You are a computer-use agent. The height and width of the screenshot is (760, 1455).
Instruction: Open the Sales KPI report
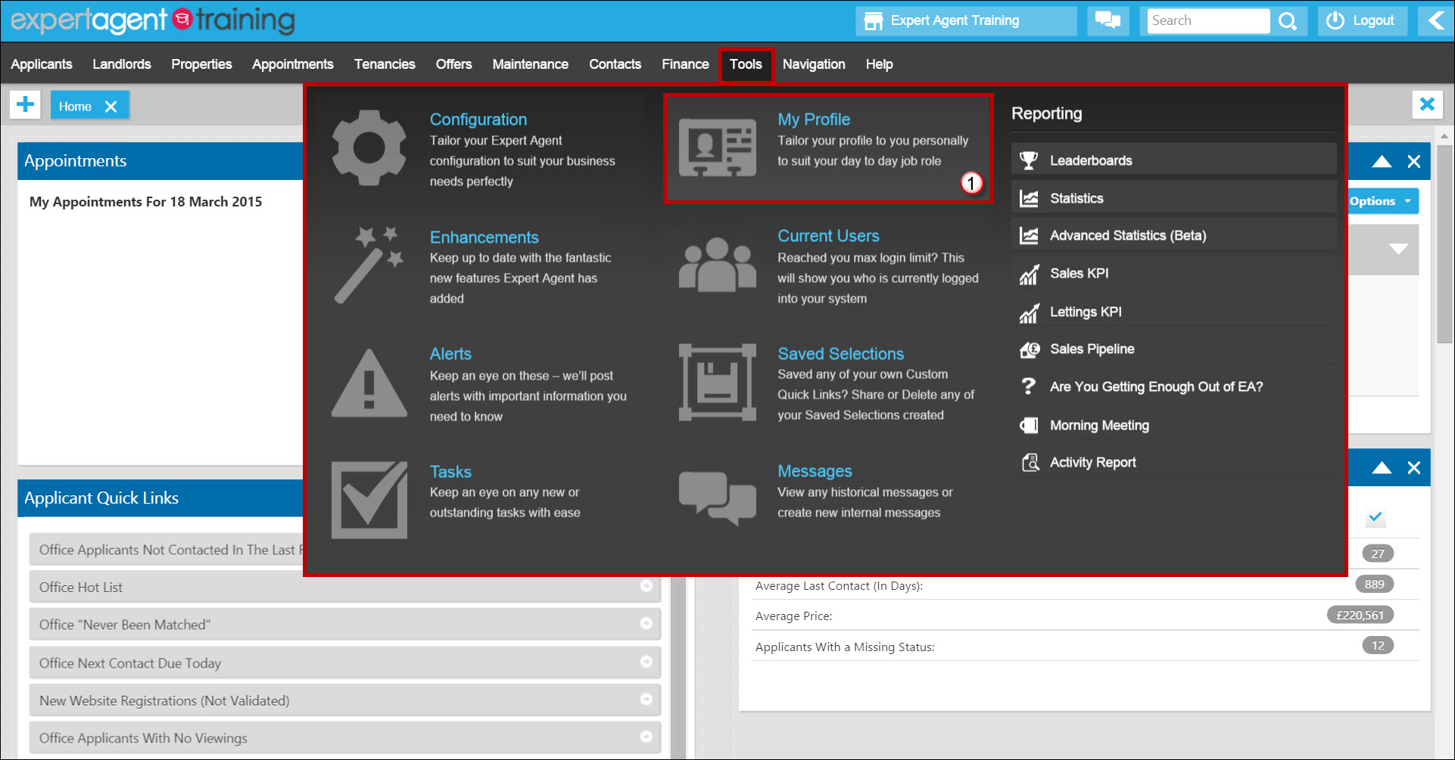click(1173, 273)
